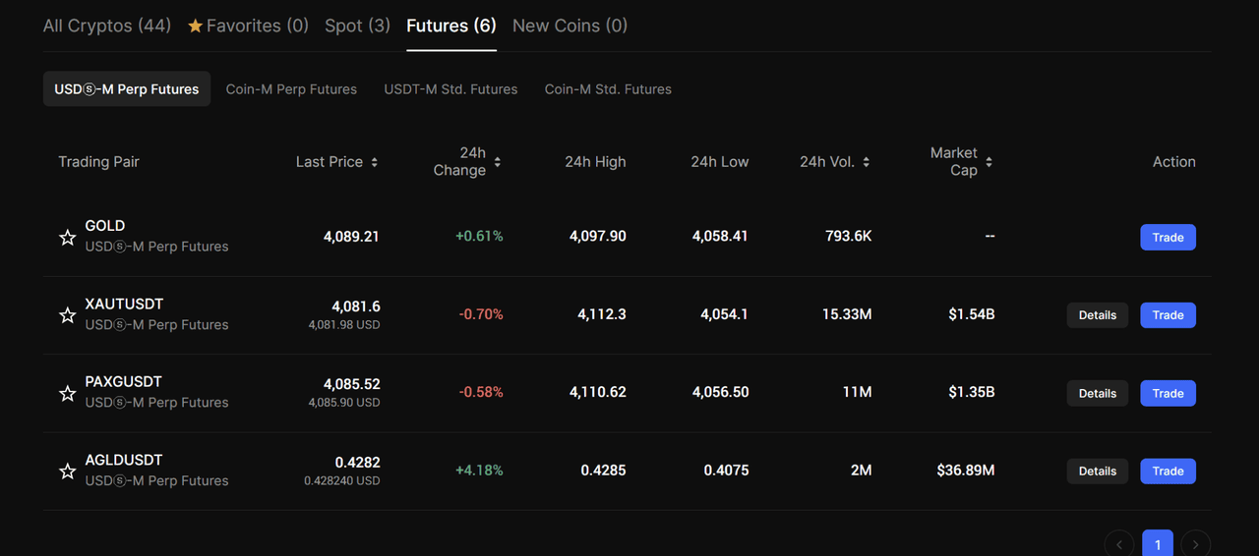Trade the AGLDUSDT pair
The height and width of the screenshot is (556, 1259).
pos(1168,472)
